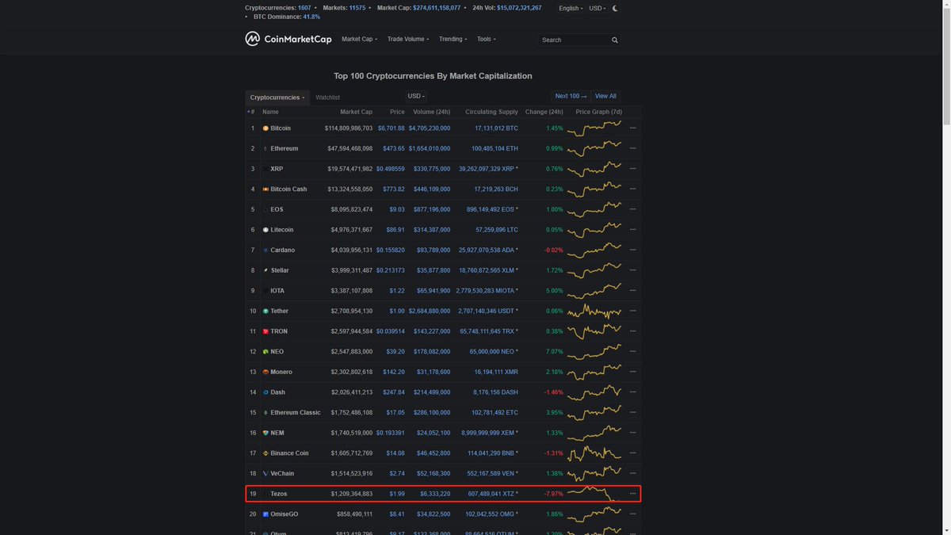Open Ethereum row more-options dots
Screen dimensions: 951x535
tap(632, 148)
